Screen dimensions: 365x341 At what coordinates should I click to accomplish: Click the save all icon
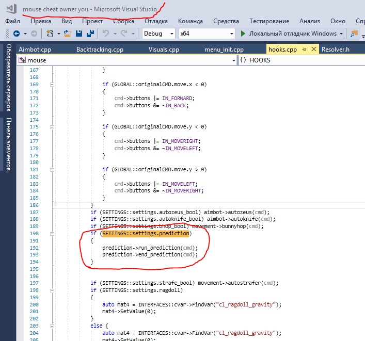90,34
